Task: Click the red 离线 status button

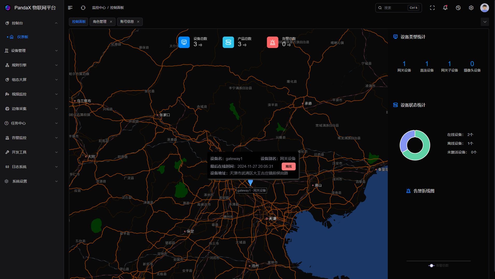Action: point(289,166)
